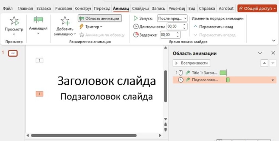This screenshot has width=279, height=141.
Task: Click Move Earlier (Переместить назад)
Action: coord(213,27)
